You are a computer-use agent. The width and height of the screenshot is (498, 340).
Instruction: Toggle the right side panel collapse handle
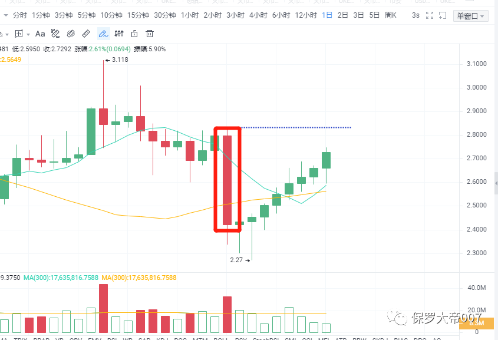pyautogui.click(x=496, y=183)
